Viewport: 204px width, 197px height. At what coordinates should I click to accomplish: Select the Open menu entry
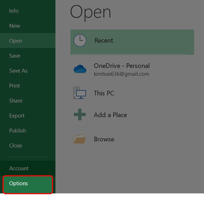click(28, 41)
